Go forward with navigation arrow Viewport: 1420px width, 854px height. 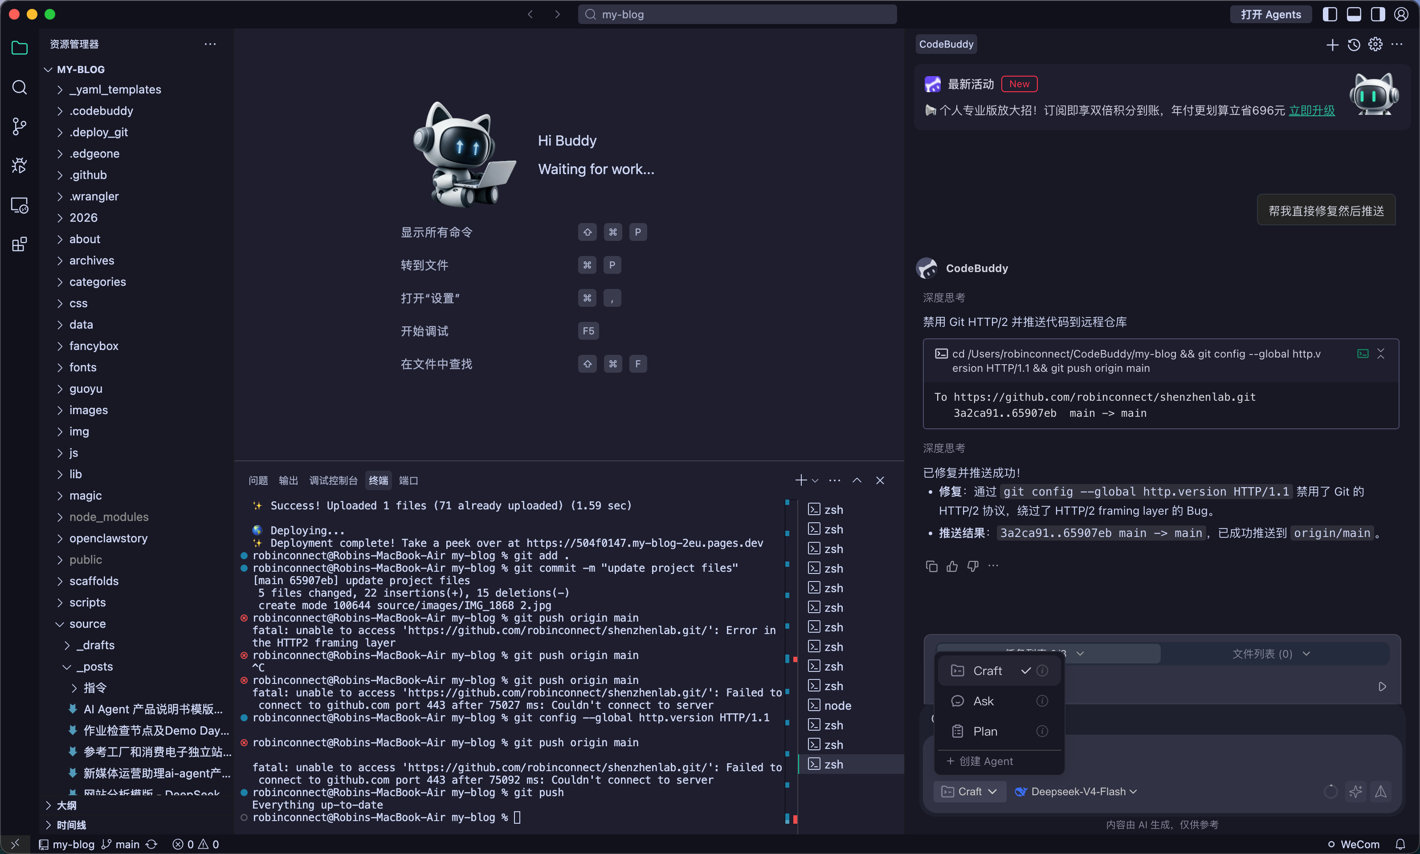pos(557,14)
